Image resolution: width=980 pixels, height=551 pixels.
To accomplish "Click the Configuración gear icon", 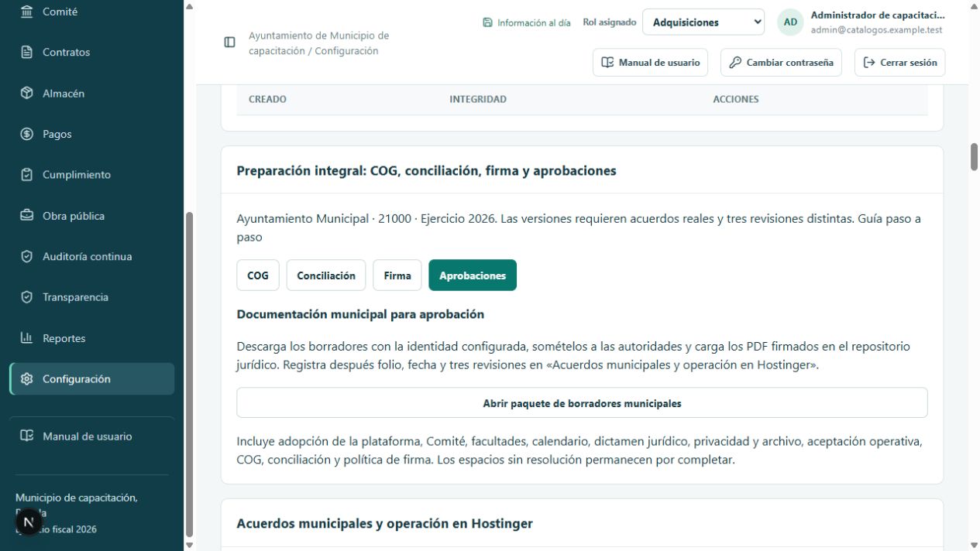I will point(27,379).
